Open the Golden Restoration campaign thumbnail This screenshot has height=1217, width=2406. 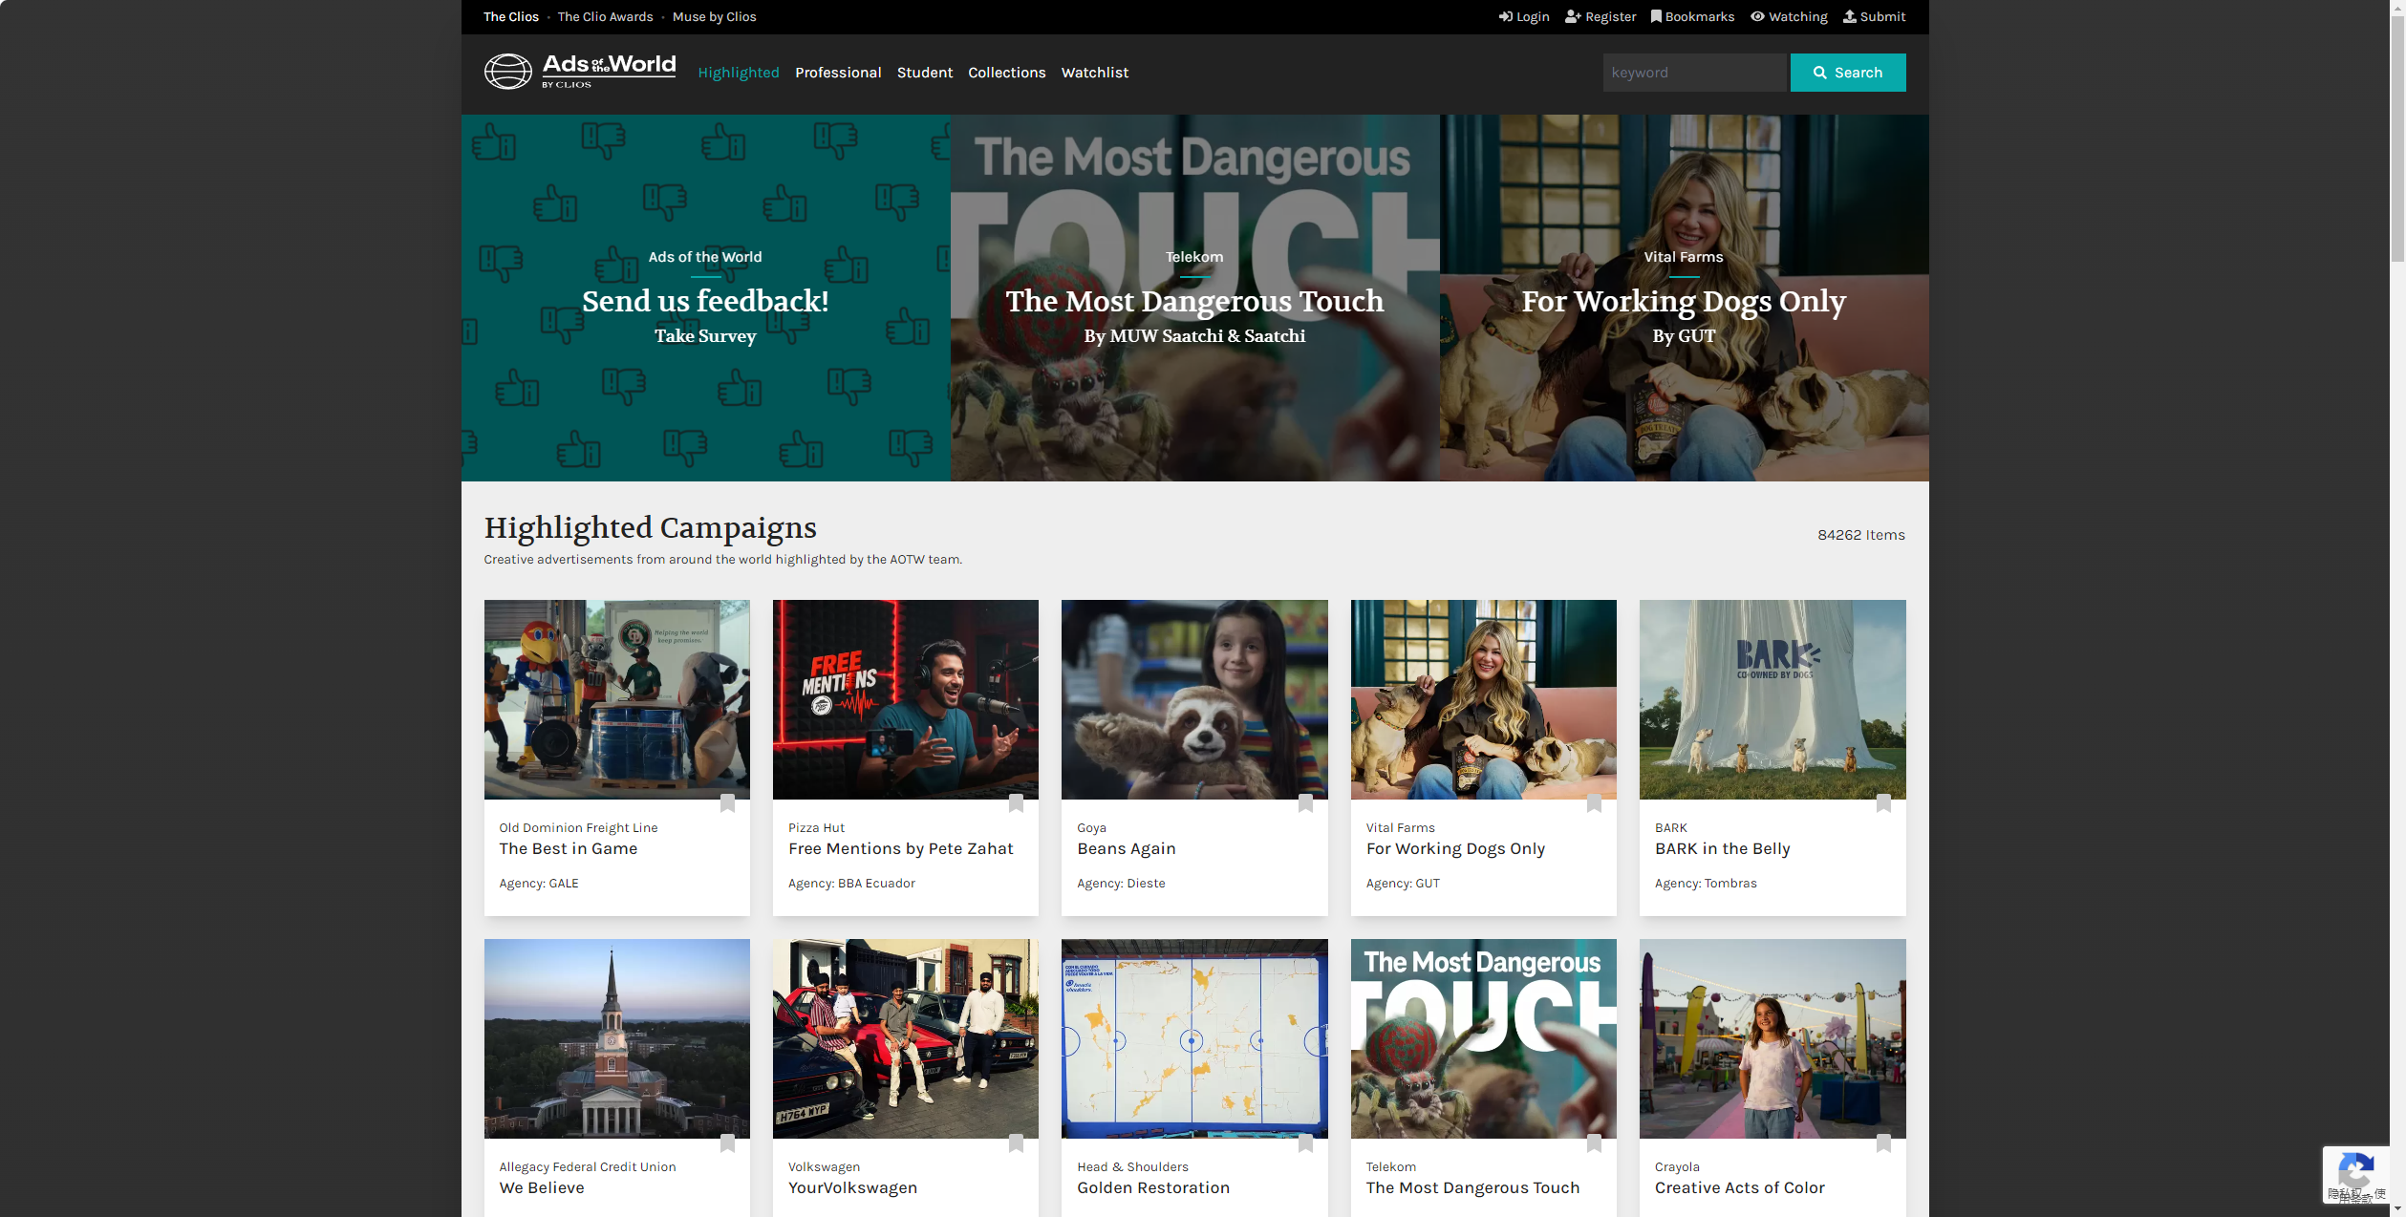pyautogui.click(x=1193, y=1037)
